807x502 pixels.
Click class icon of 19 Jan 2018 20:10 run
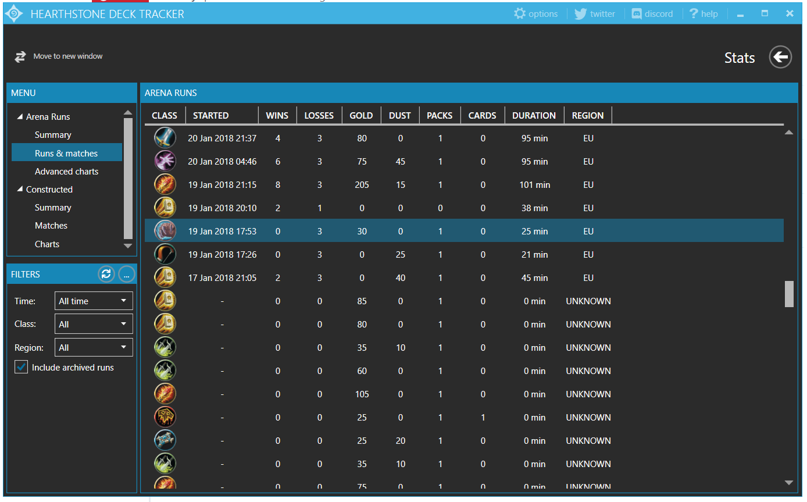pos(165,208)
